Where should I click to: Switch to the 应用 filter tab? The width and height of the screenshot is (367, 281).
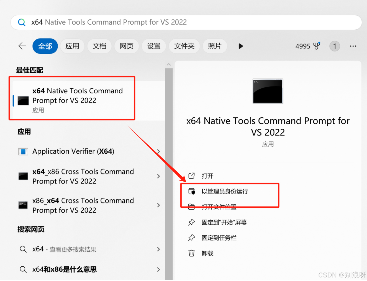72,46
